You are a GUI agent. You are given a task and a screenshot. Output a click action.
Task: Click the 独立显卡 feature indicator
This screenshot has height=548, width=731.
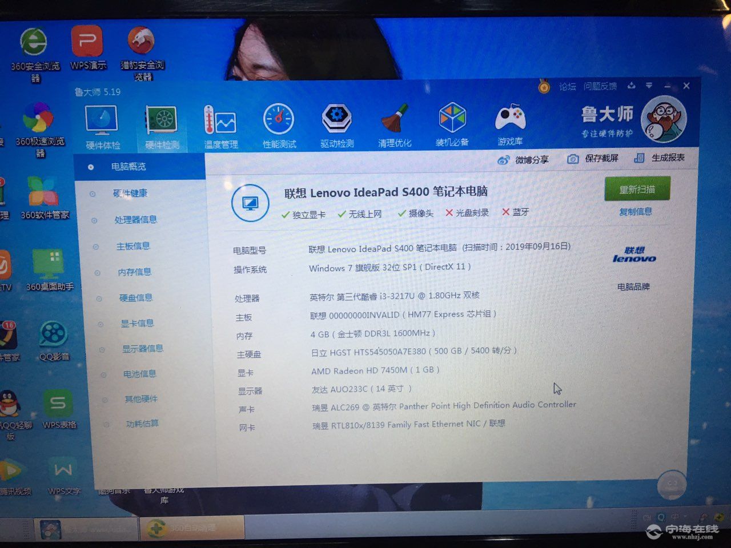pyautogui.click(x=303, y=215)
